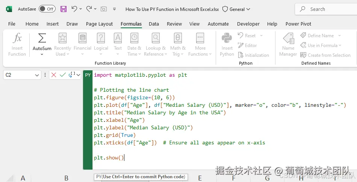Click the code line 'plt.show()'

[109, 158]
